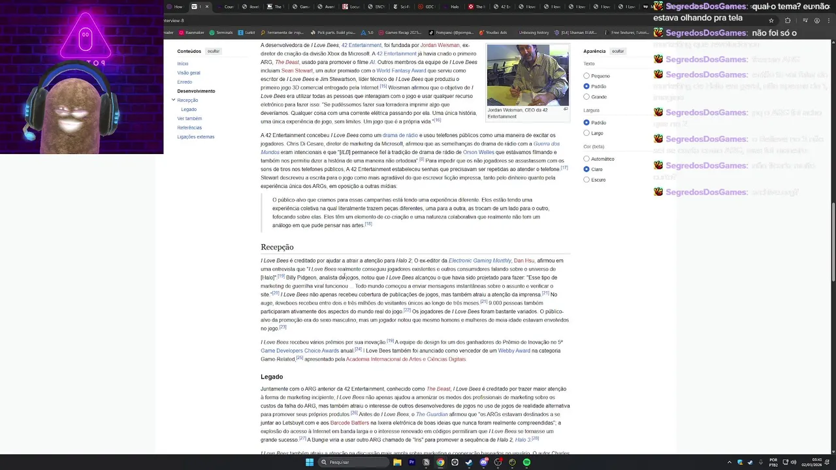
Task: Open the Lurkit bookmark
Action: pos(247,32)
